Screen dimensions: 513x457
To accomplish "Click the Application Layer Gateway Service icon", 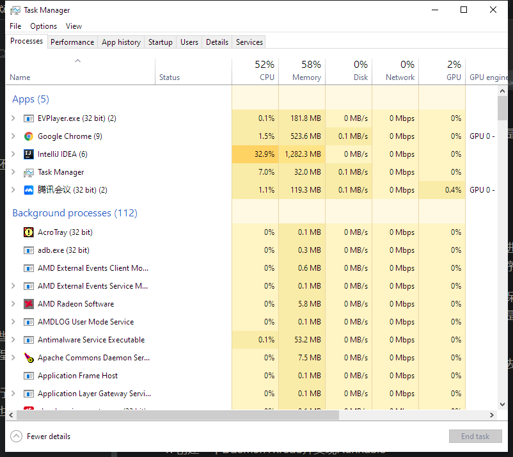I will (x=28, y=394).
